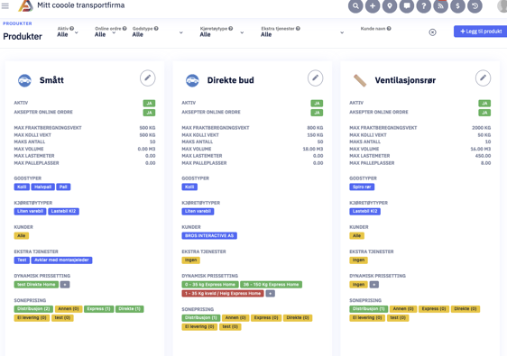507x356 pixels.
Task: Open the map location pin icon
Action: 390,5
